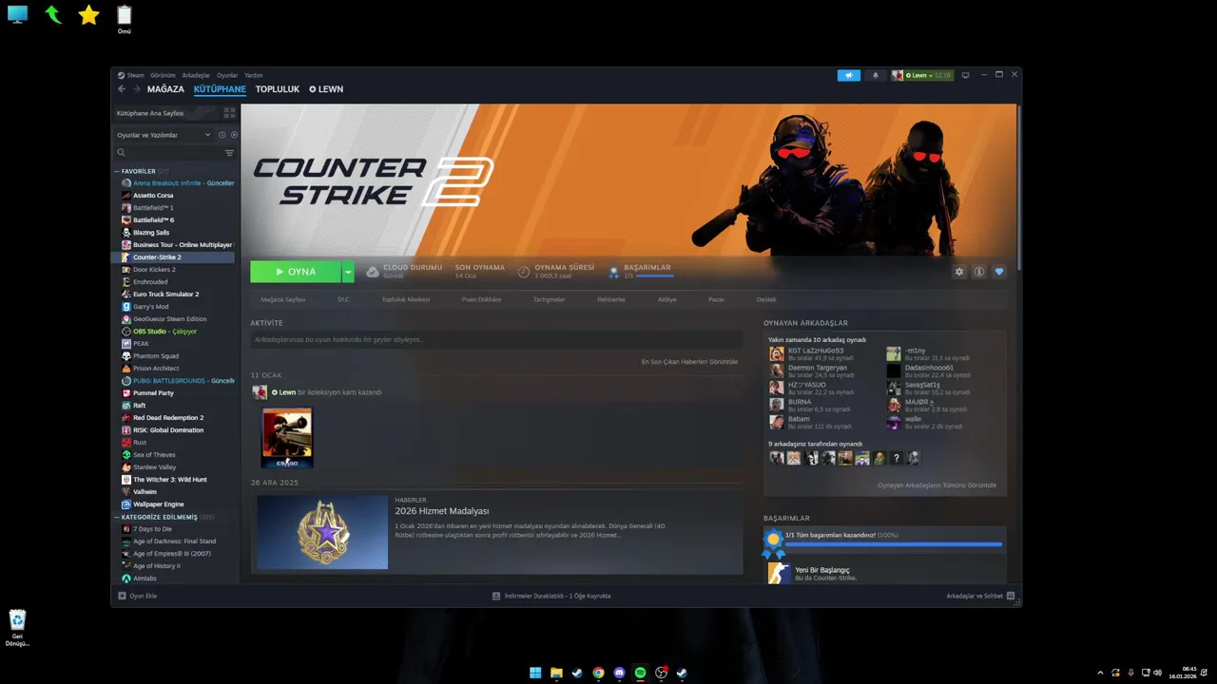
Task: Open the 2026 Hizmet Madalyası news thumbnail
Action: pyautogui.click(x=322, y=532)
